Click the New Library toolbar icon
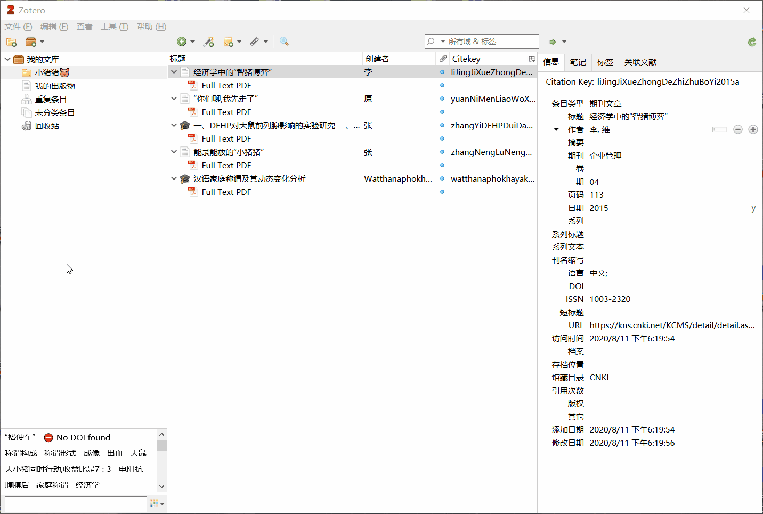The width and height of the screenshot is (763, 514). coord(31,42)
